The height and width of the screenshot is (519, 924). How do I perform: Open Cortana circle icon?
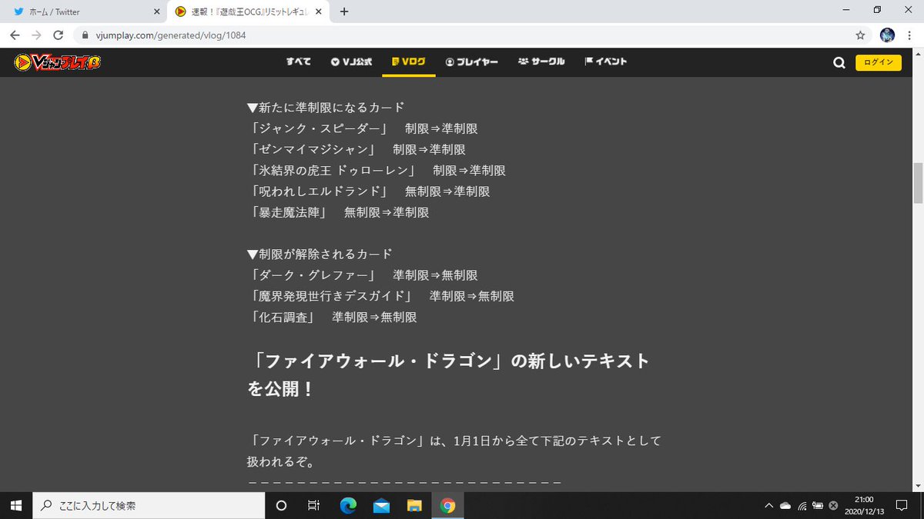[x=281, y=505]
